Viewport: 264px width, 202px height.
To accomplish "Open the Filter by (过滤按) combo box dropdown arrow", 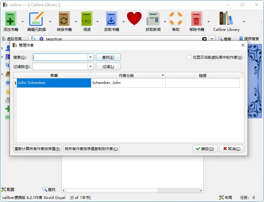I will point(91,66).
